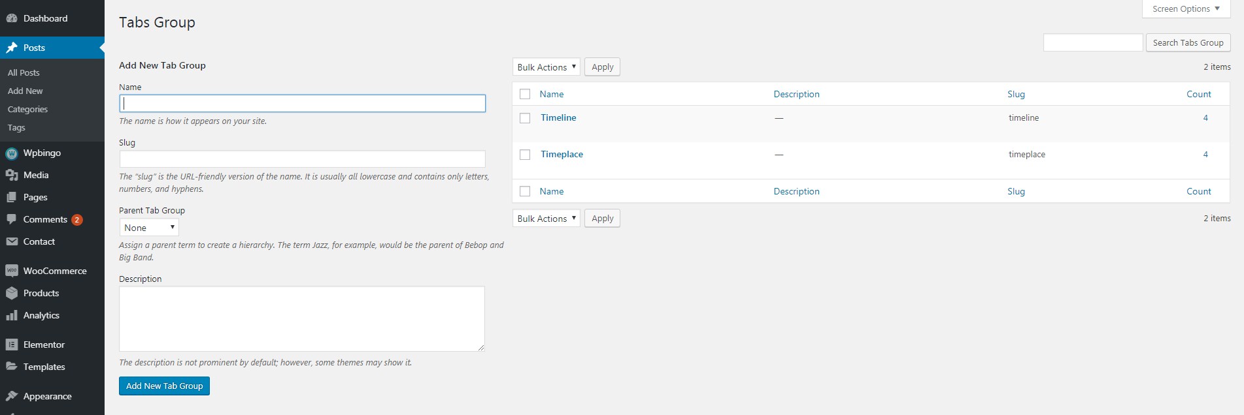Tick the Timeline row checkbox
This screenshot has height=415, width=1244.
click(525, 118)
